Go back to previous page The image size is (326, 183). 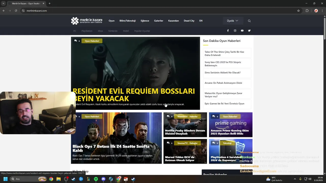click(x=4, y=11)
